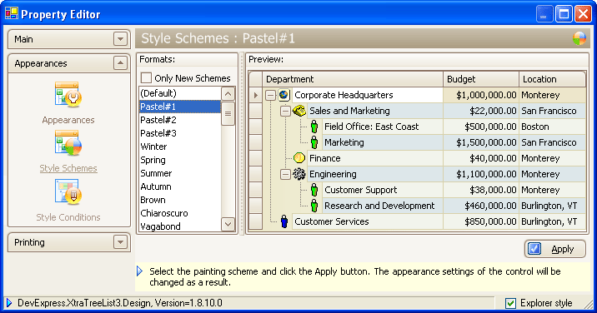The image size is (597, 313).
Task: Click the Budget column header
Action: click(481, 79)
